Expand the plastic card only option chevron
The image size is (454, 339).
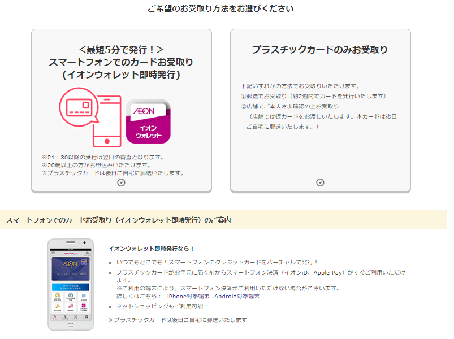click(320, 182)
